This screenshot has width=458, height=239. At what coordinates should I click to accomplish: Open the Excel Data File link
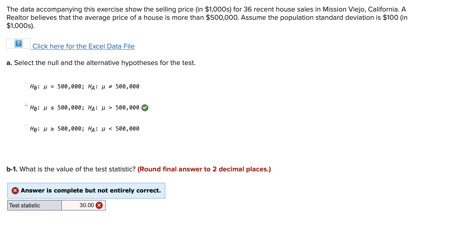[83, 46]
